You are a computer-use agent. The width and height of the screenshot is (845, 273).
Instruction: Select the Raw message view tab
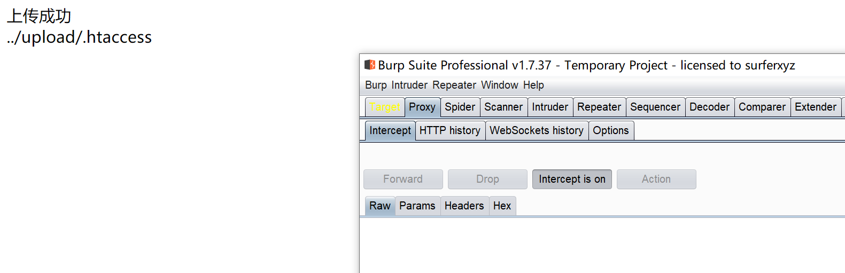point(380,206)
